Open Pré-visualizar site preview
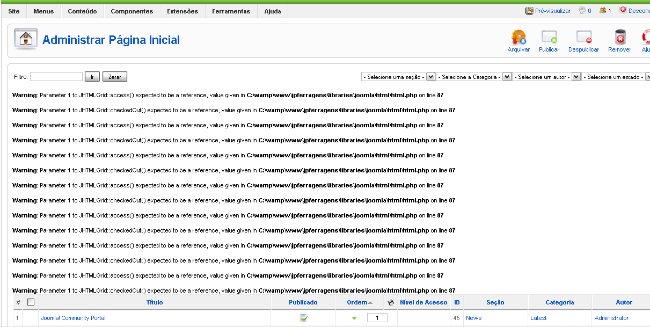Viewport: 650px width, 327px height. pyautogui.click(x=548, y=11)
